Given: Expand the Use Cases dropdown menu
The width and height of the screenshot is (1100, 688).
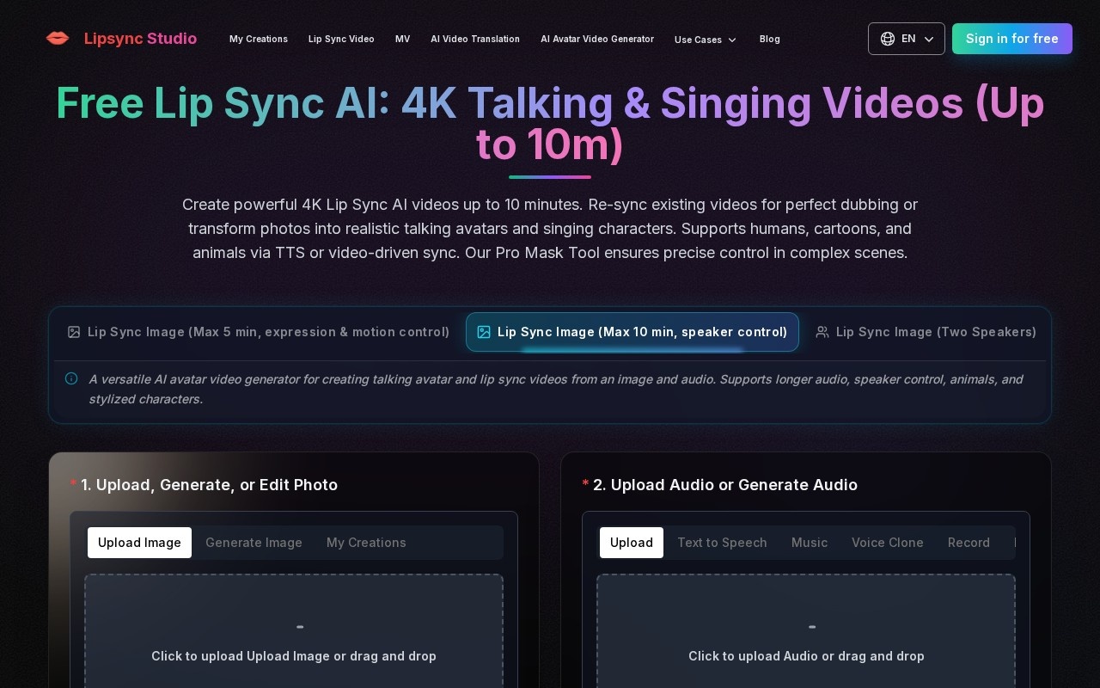Looking at the screenshot, I should (706, 40).
